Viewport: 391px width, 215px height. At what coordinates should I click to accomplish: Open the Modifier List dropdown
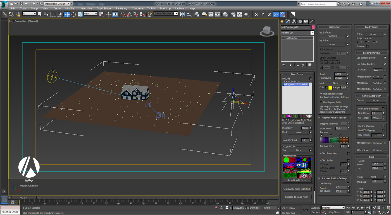312,33
